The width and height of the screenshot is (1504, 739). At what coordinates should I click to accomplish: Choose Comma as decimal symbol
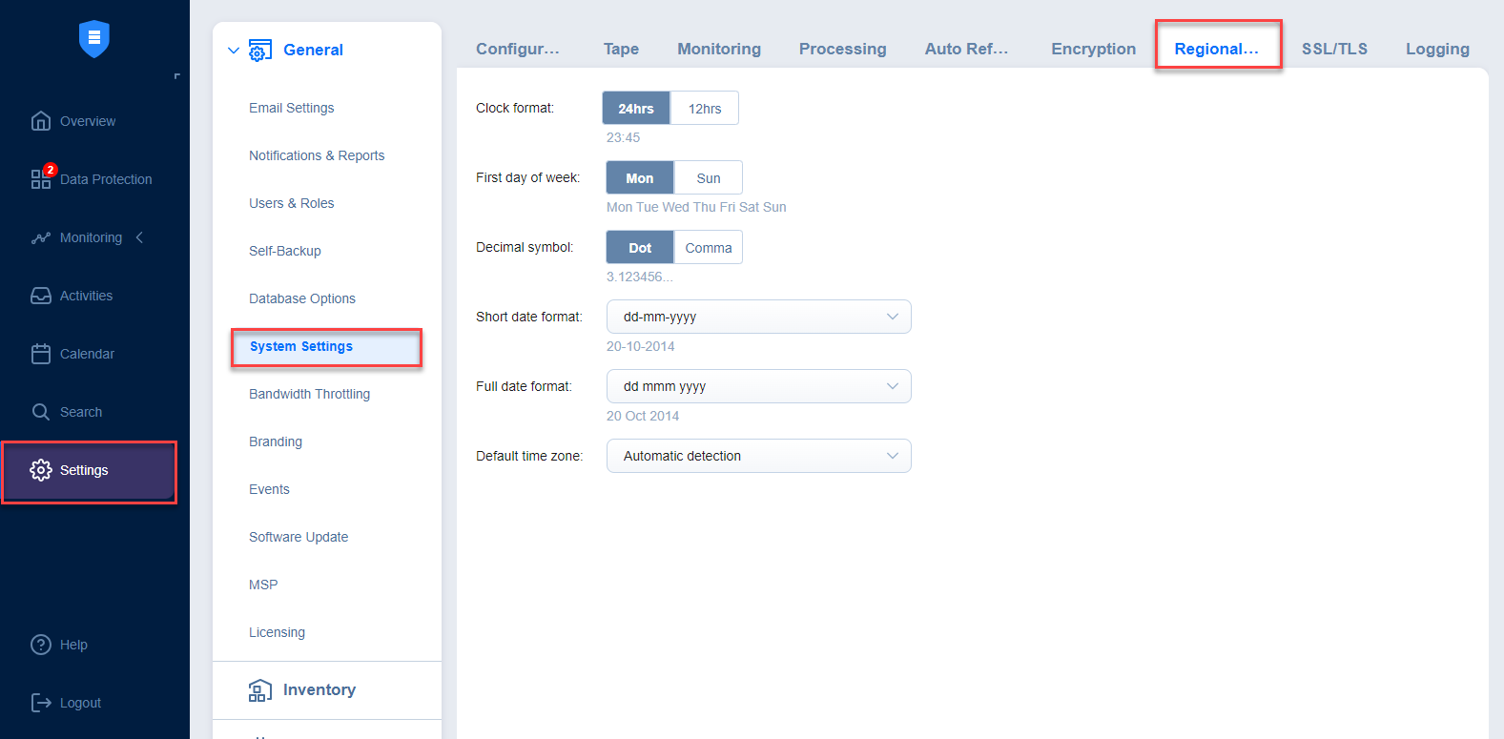708,248
